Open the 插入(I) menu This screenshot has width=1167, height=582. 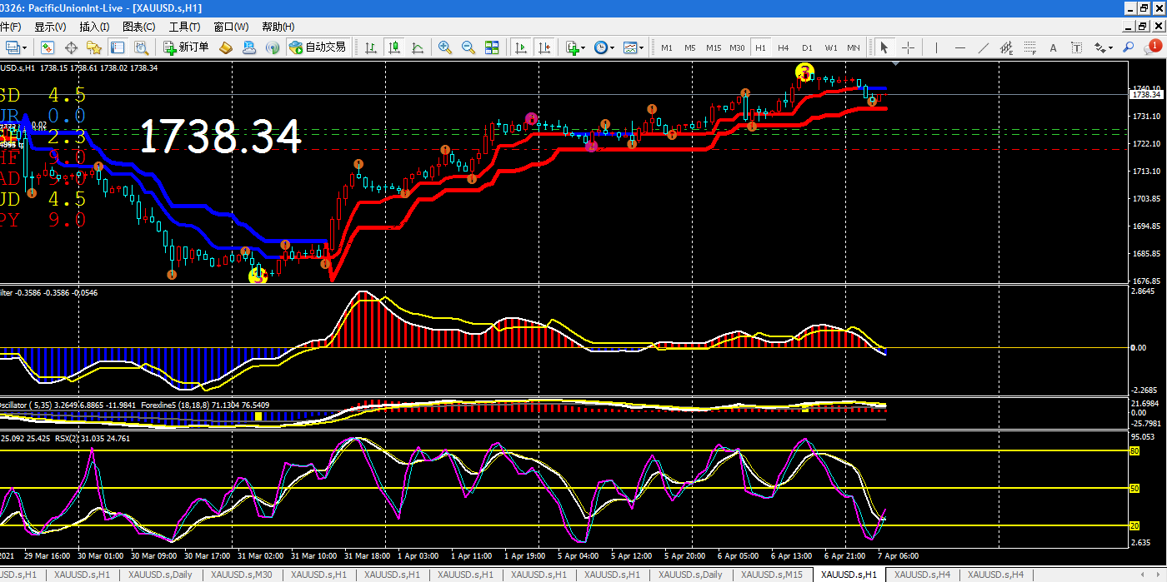point(93,27)
